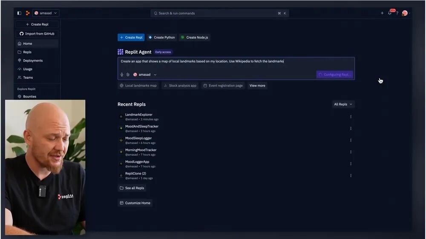Open Teams in sidebar
The image size is (426, 239).
pyautogui.click(x=37, y=78)
